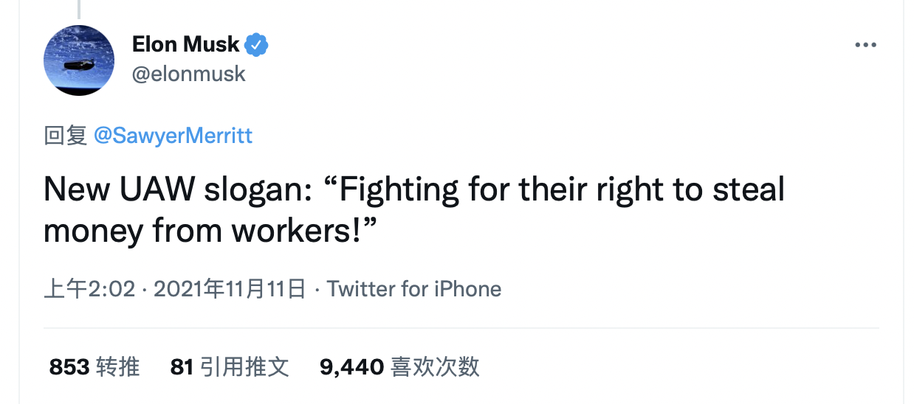Click the tweet text starting New UAW slogan
Viewport: 914px width, 404px height.
pos(413,189)
